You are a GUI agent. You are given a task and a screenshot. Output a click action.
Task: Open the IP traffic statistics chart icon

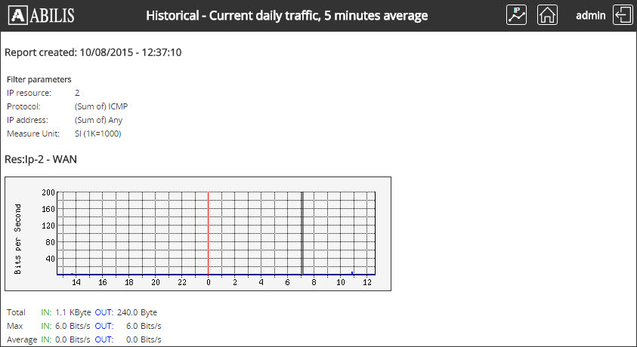click(x=517, y=15)
